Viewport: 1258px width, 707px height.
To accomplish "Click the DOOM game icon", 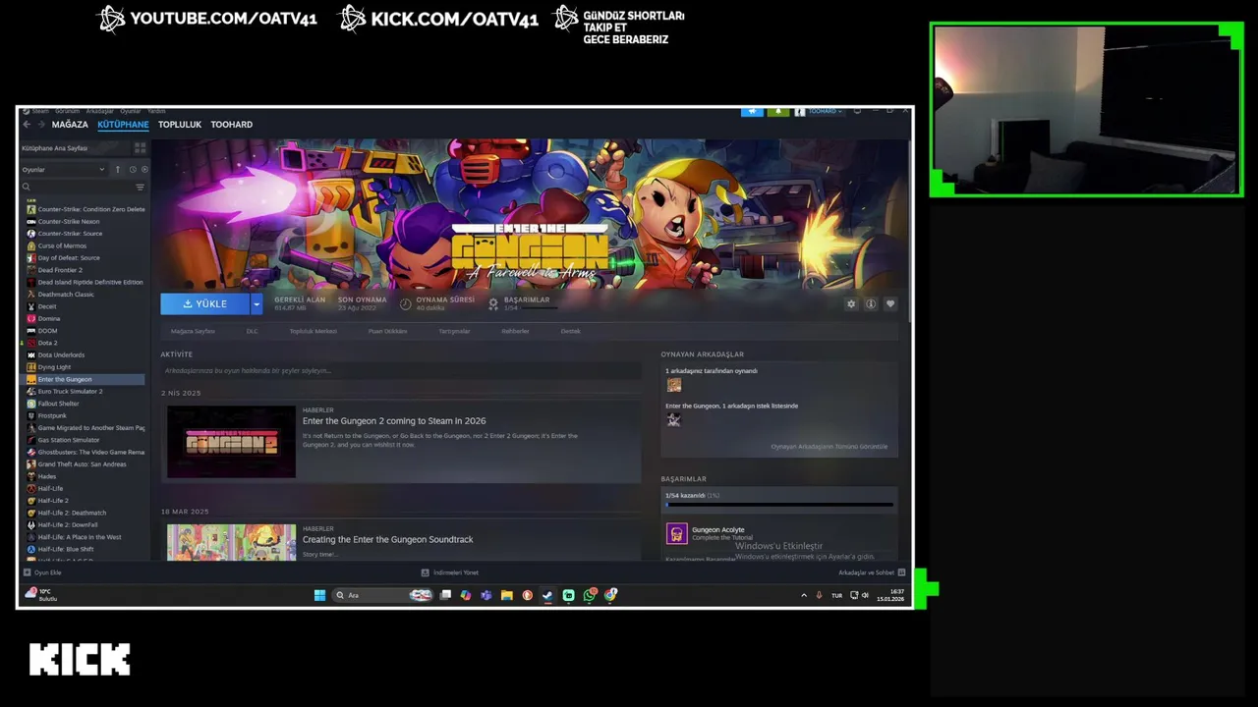I will (x=31, y=331).
